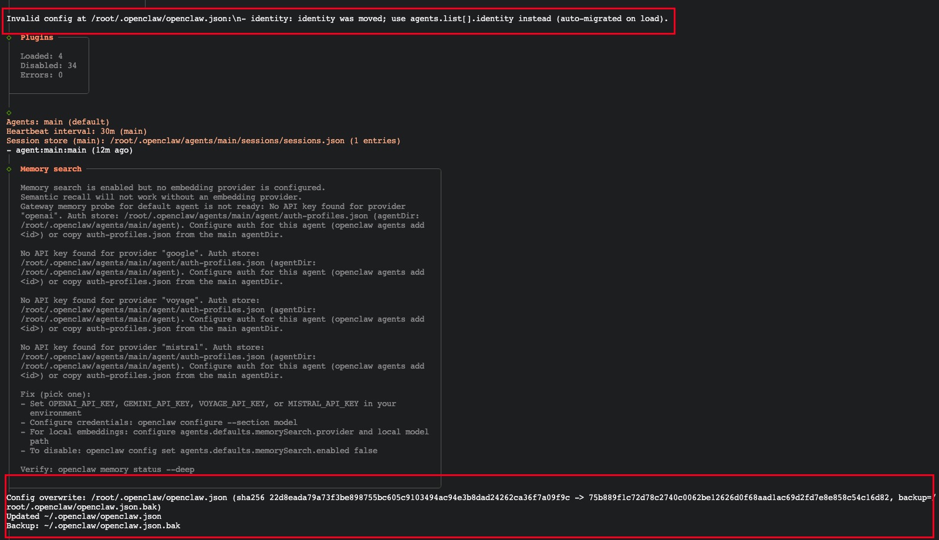
Task: Click the 'Loaded: 4' plugins line
Action: [41, 56]
